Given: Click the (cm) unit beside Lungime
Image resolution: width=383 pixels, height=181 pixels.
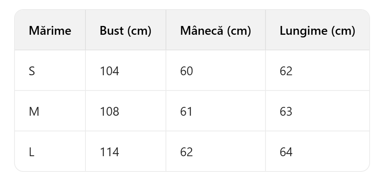Looking at the screenshot, I should [343, 31].
